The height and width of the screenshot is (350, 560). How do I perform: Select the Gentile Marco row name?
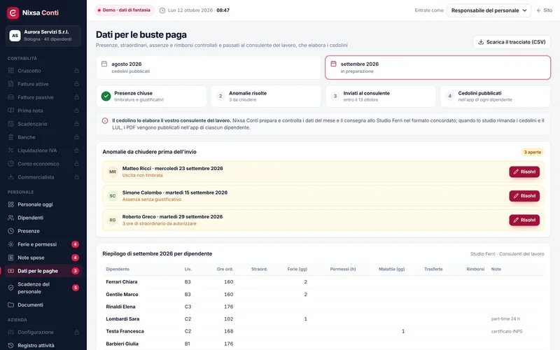(122, 294)
